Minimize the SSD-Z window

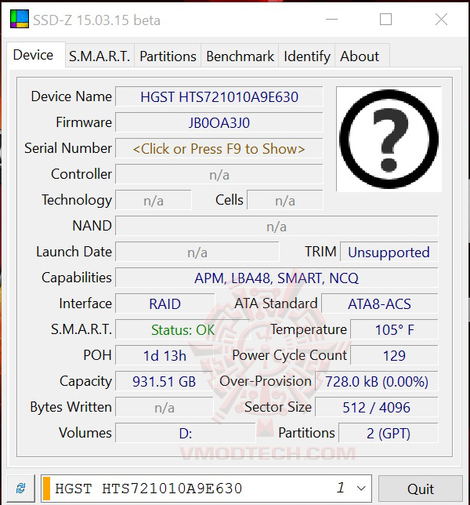[x=338, y=20]
